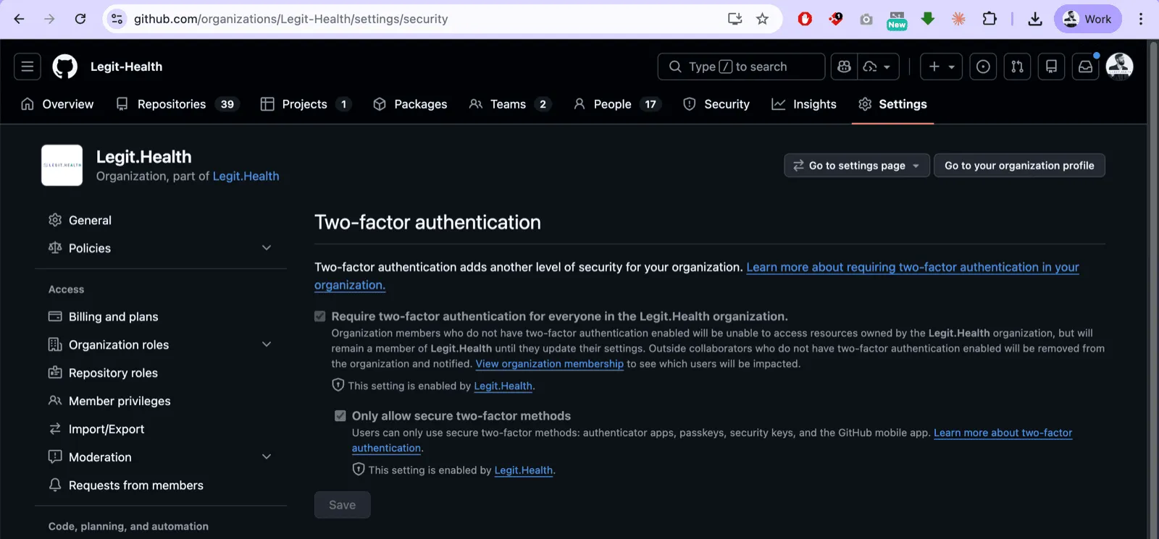This screenshot has height=539, width=1159.
Task: Select the Settings tab
Action: click(892, 104)
